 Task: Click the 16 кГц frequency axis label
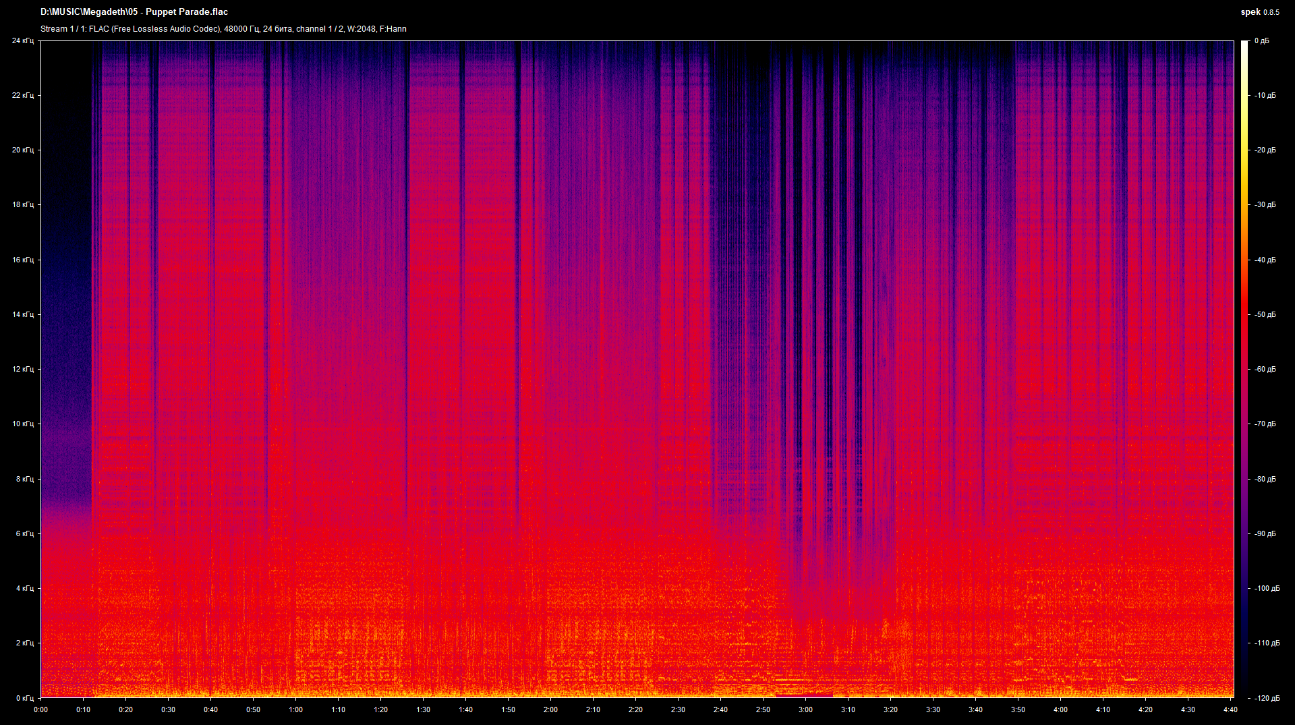(23, 260)
